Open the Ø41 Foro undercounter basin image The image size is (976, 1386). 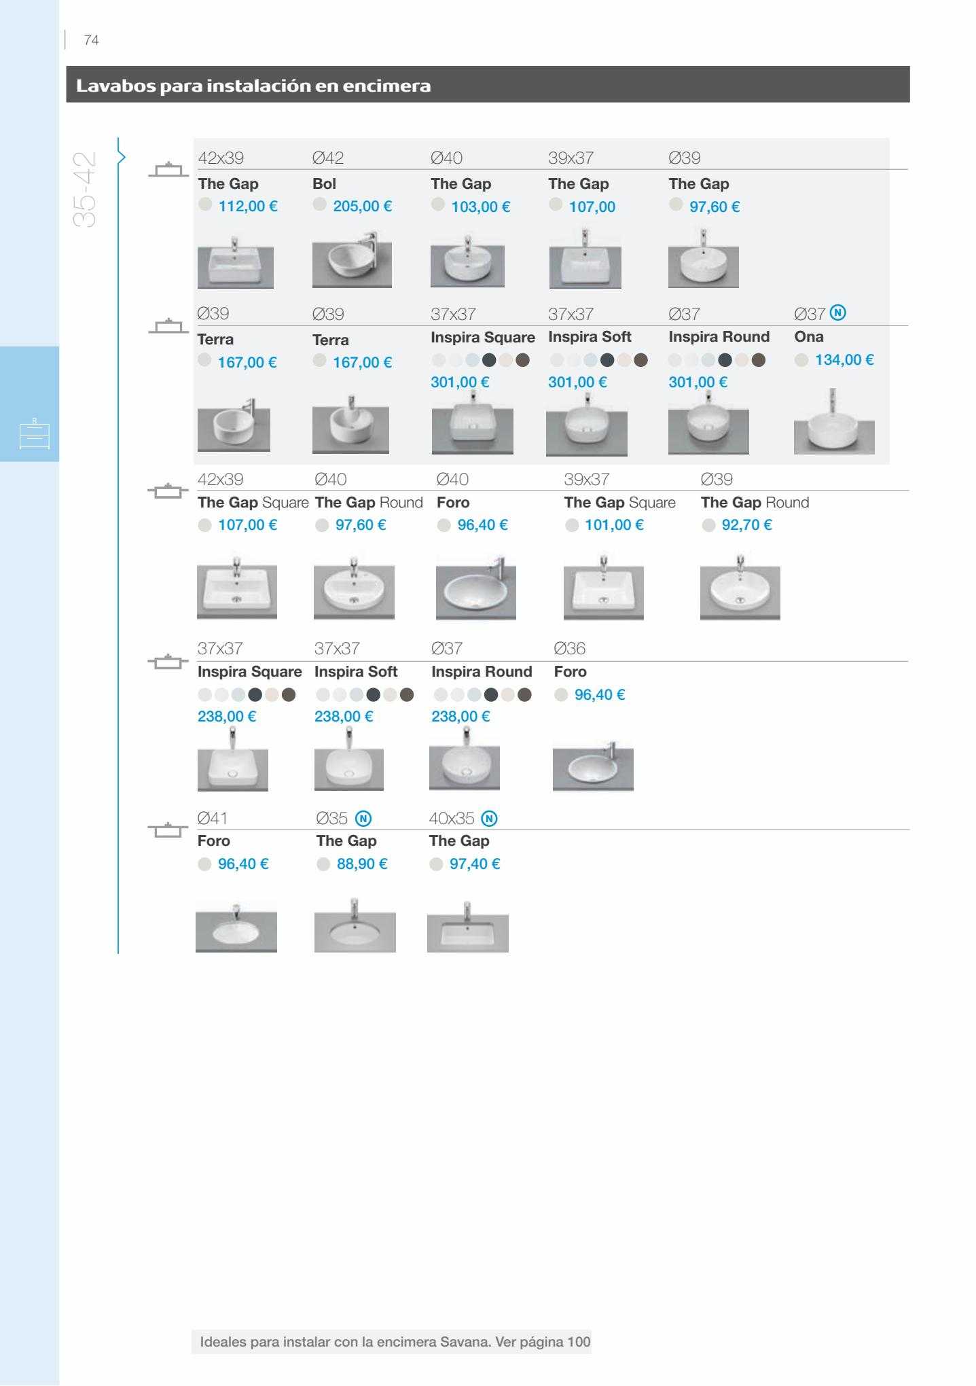click(x=236, y=927)
